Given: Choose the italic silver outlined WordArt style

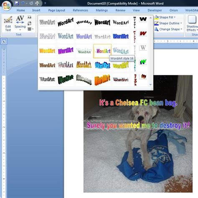Looking at the screenshot, I should click(x=47, y=36).
